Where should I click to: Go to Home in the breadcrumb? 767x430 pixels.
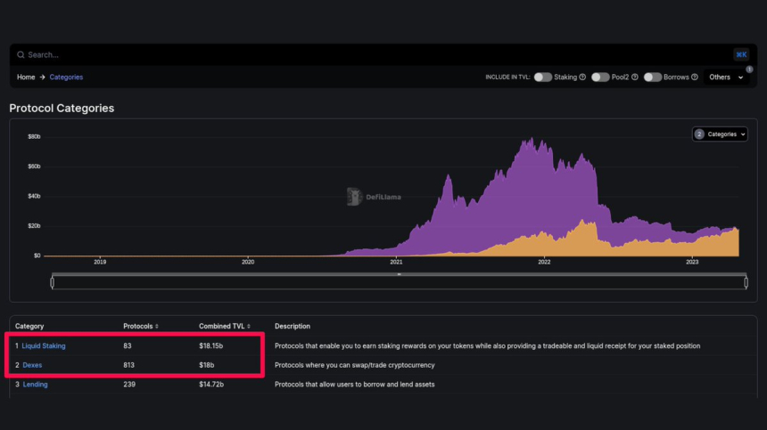tap(26, 77)
